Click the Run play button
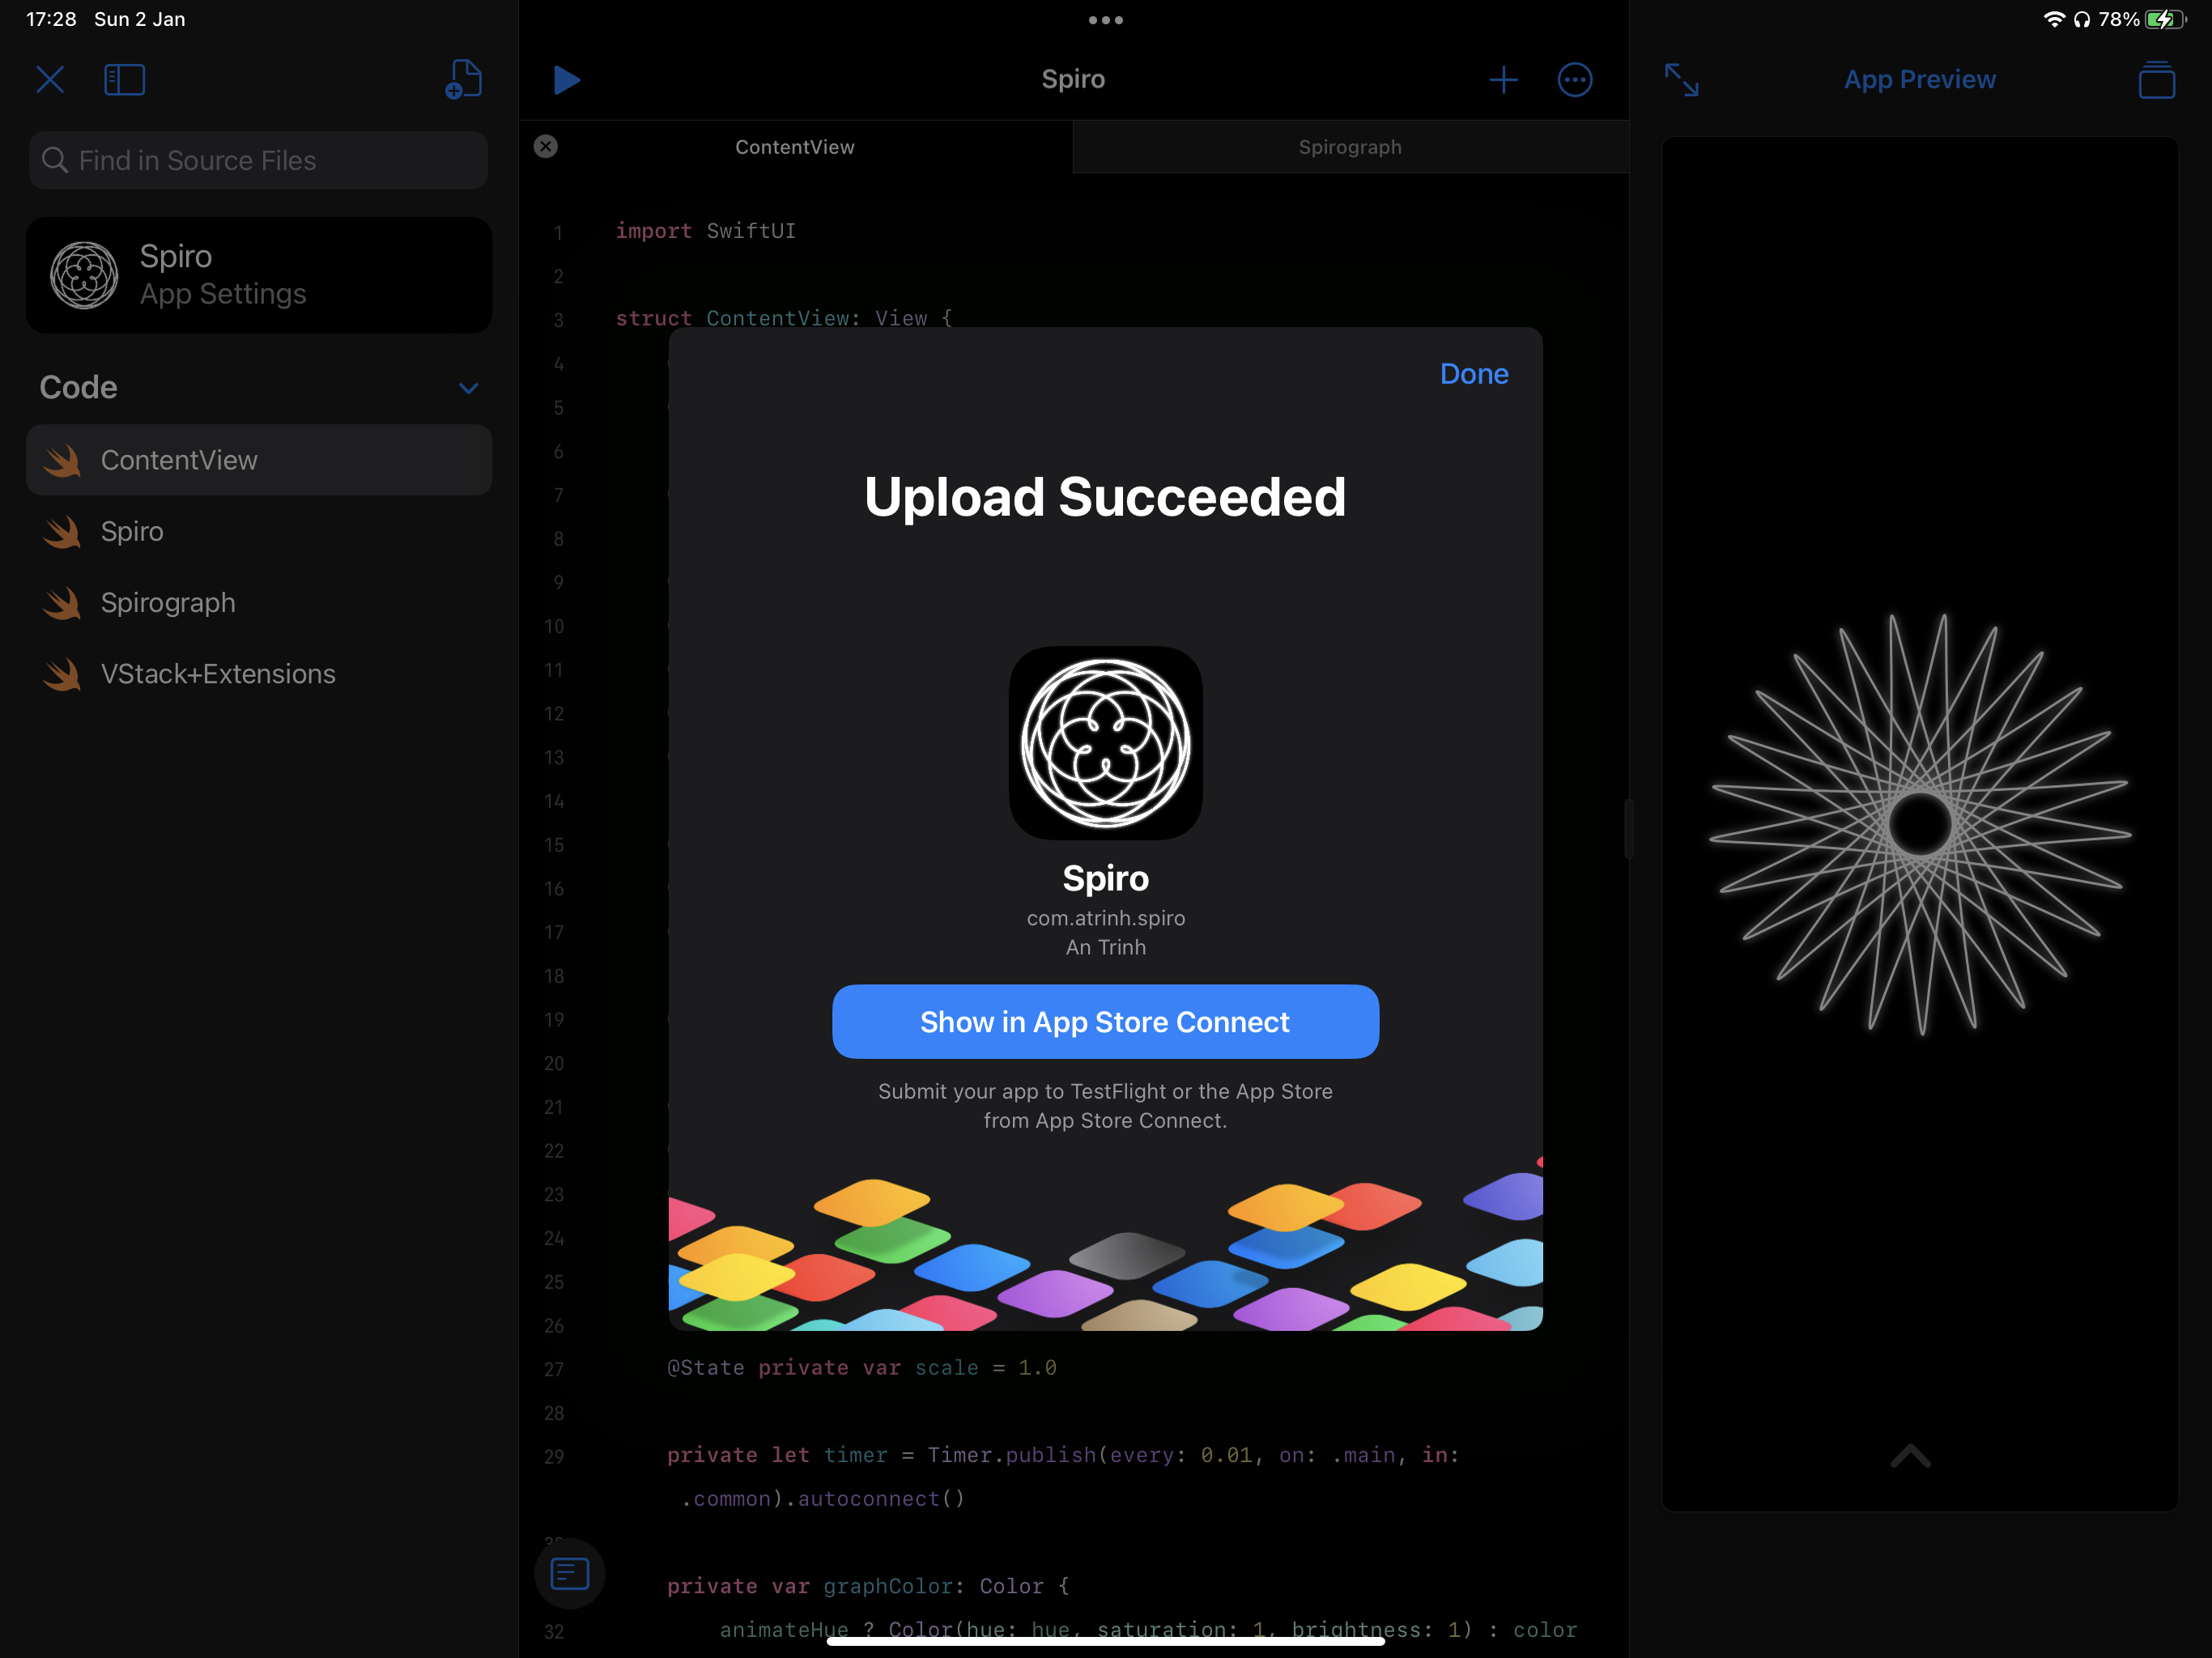The image size is (2212, 1658). click(x=566, y=80)
